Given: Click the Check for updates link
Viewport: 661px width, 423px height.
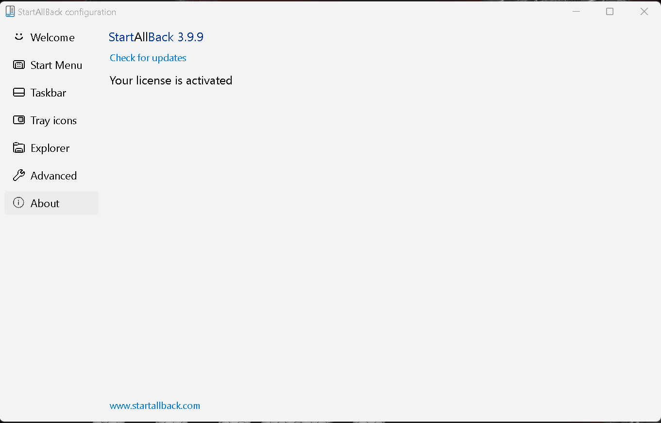Looking at the screenshot, I should [x=148, y=58].
